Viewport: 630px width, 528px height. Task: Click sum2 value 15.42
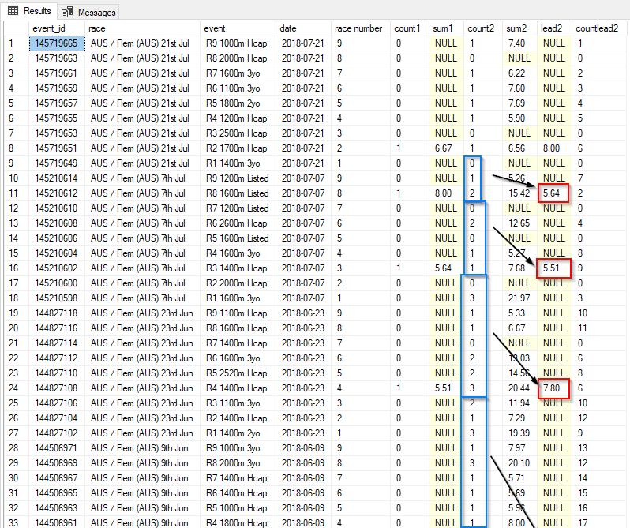(519, 193)
